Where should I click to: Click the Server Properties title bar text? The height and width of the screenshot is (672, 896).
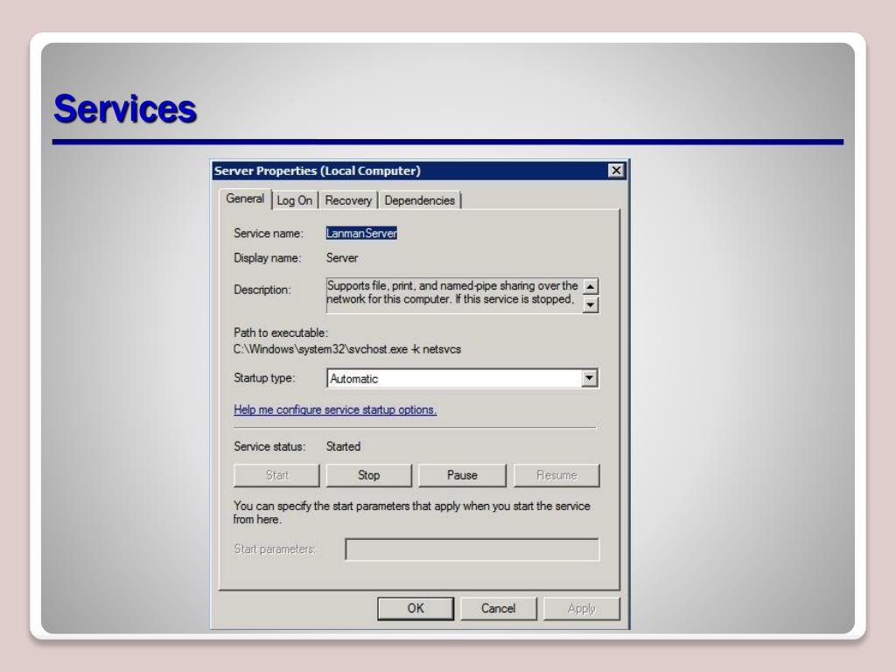317,171
